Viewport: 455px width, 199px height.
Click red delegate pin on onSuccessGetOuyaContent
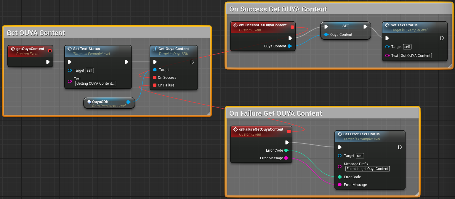click(x=292, y=27)
